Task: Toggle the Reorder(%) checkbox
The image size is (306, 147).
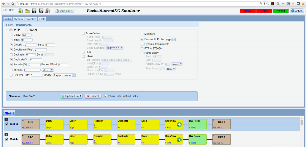Action: 11,65
